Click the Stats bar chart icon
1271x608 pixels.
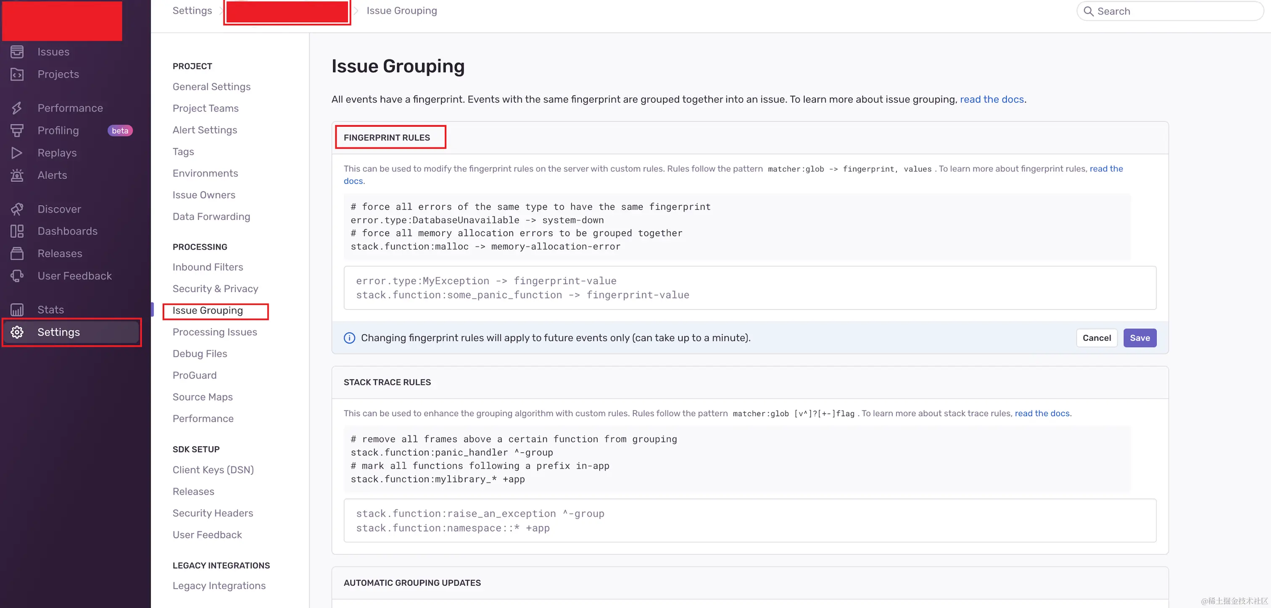click(17, 310)
